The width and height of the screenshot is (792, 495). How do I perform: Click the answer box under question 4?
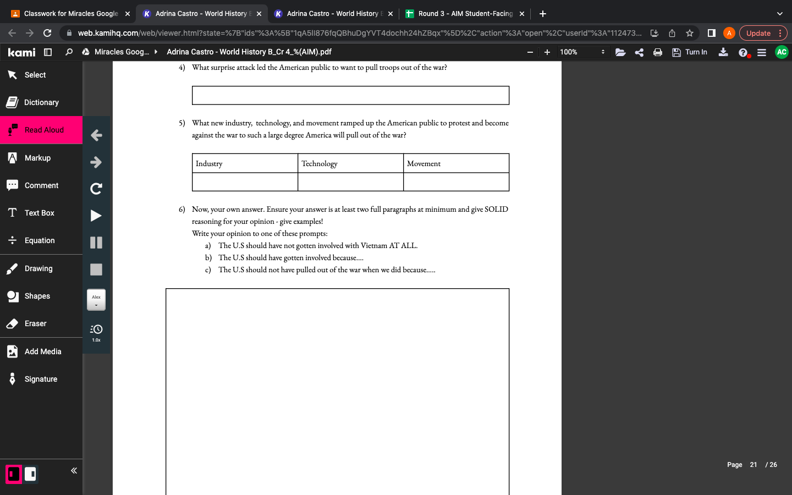pyautogui.click(x=350, y=95)
